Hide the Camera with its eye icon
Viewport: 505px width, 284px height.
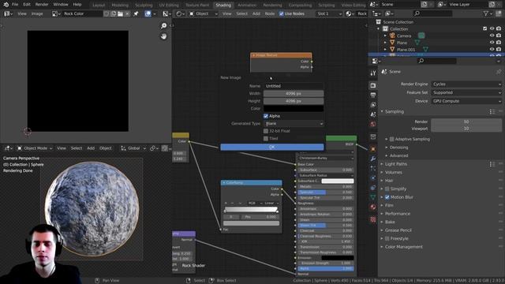click(x=492, y=35)
